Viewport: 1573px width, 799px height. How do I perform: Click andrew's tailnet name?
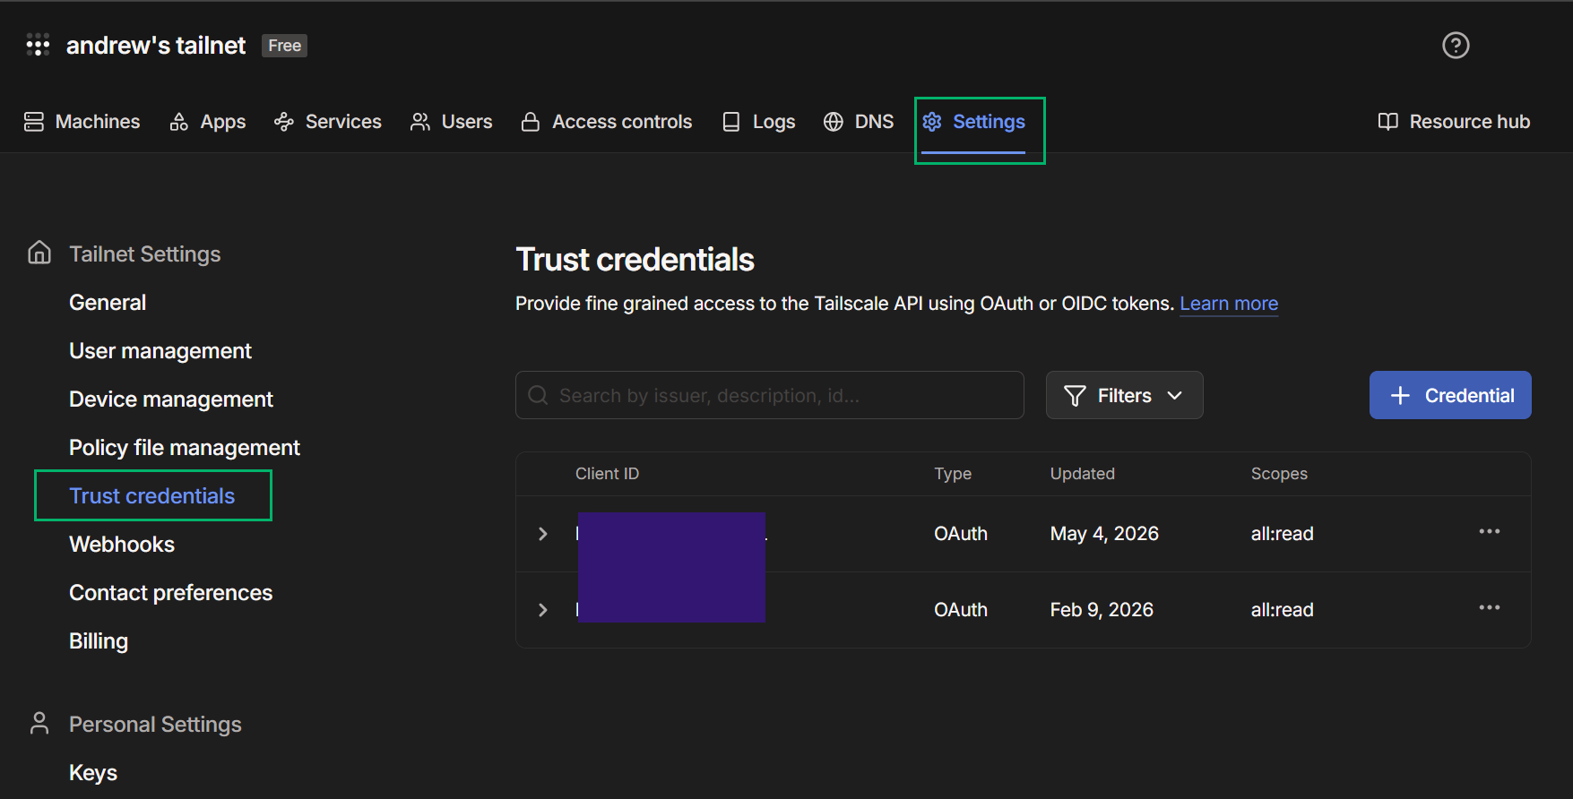[x=156, y=46]
